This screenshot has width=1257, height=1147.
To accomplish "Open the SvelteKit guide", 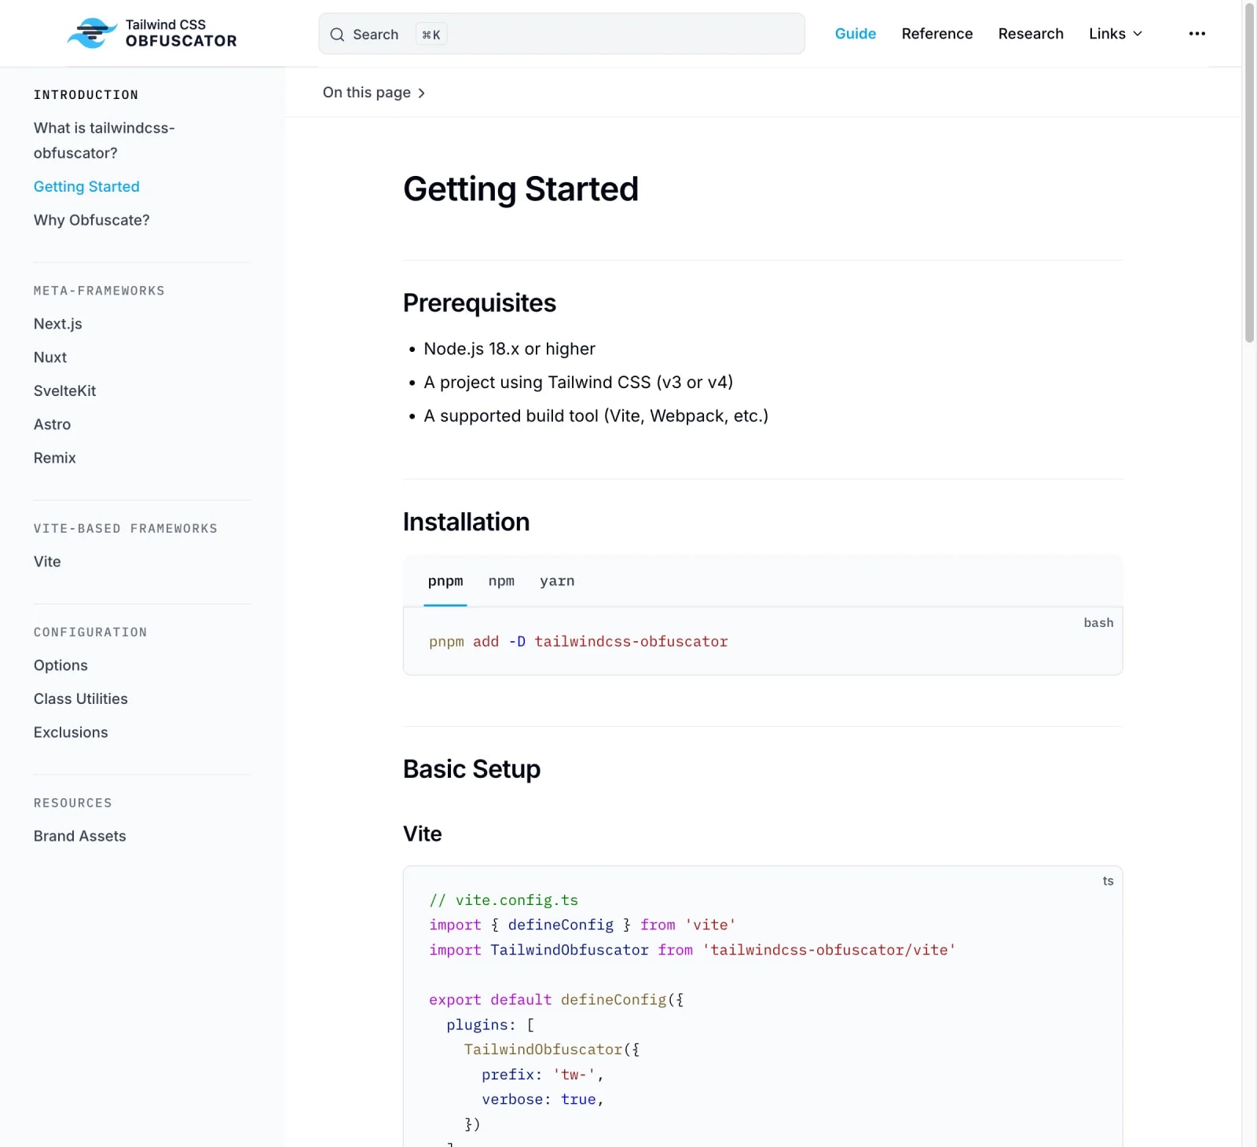I will [65, 390].
